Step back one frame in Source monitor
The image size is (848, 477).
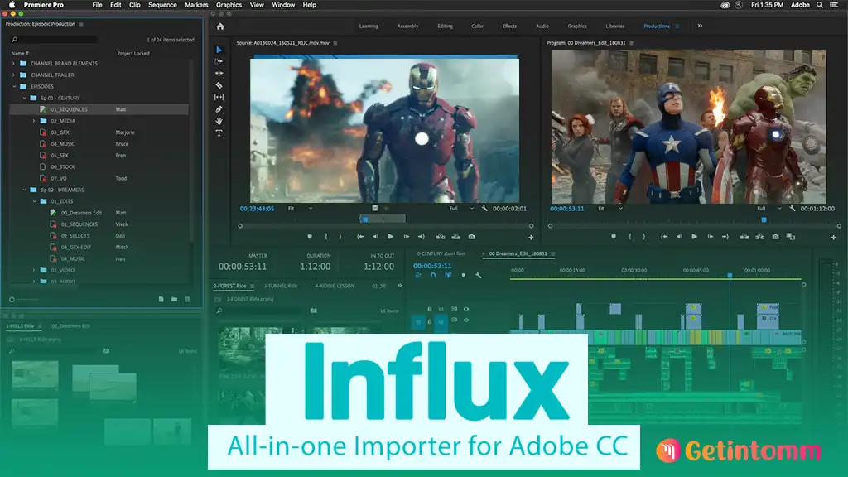[375, 236]
